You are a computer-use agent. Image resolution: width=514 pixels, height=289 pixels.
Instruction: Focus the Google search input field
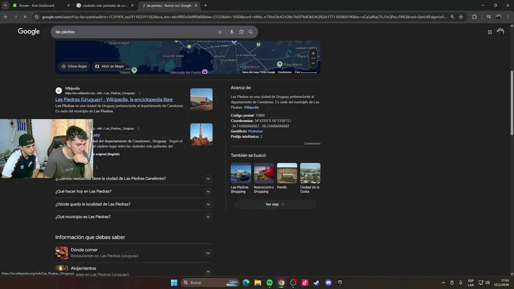(135, 32)
